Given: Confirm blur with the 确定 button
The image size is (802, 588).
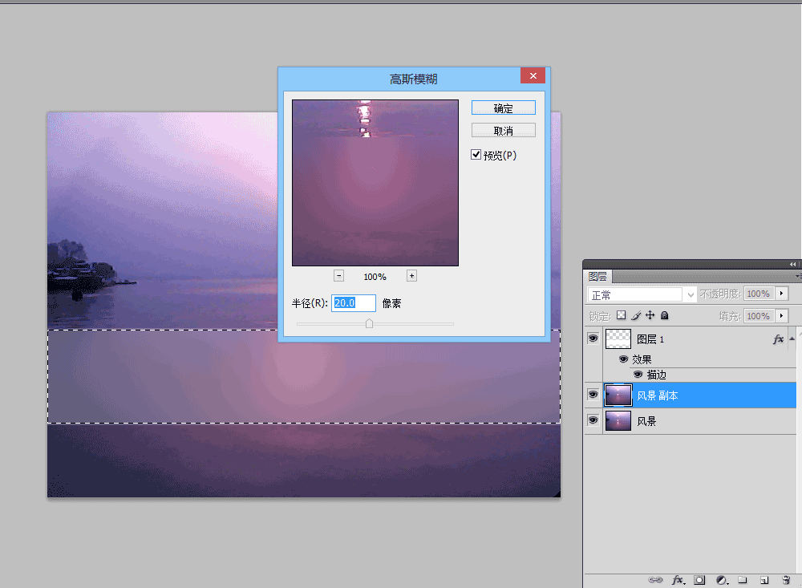Looking at the screenshot, I should pos(504,108).
